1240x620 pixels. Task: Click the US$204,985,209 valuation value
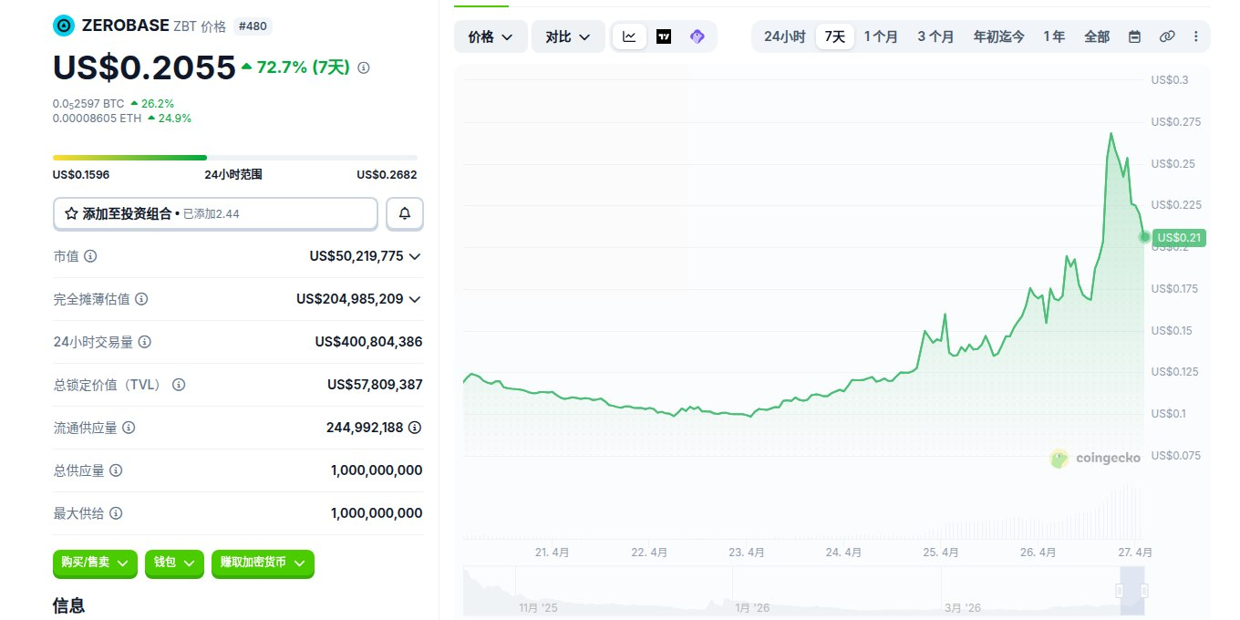click(350, 299)
